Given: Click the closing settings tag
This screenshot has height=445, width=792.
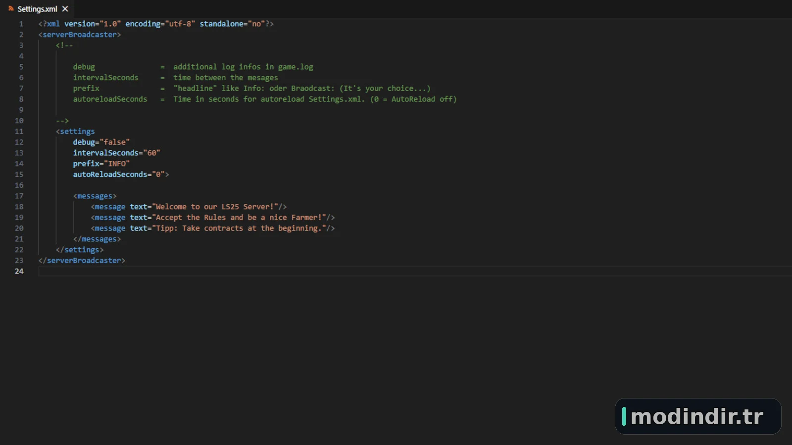Looking at the screenshot, I should tap(80, 250).
